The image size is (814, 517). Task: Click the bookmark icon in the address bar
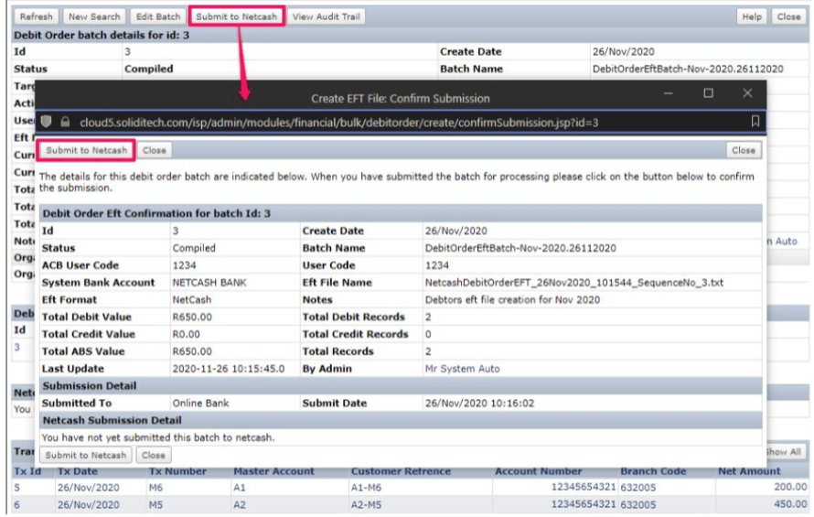[x=755, y=122]
